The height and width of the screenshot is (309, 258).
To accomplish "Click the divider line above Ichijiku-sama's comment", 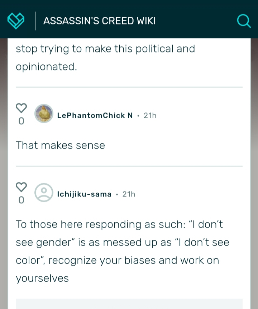I will click(x=129, y=166).
